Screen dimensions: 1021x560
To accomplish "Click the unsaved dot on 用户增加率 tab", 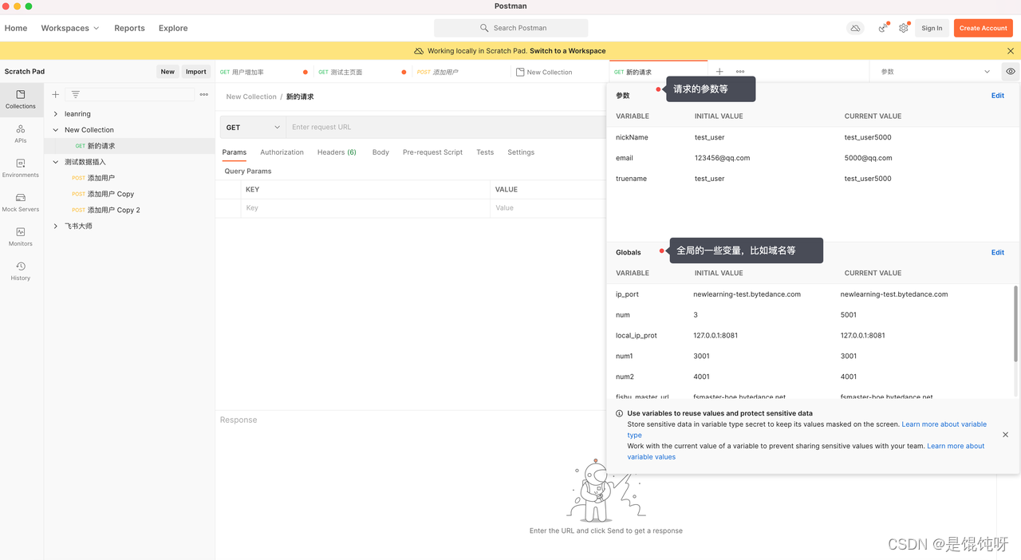I will 306,72.
